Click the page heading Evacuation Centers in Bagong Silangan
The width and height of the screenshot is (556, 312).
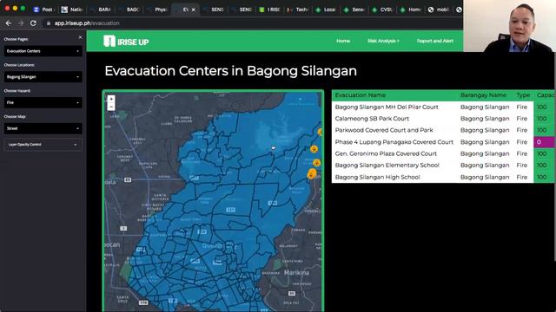pos(230,71)
